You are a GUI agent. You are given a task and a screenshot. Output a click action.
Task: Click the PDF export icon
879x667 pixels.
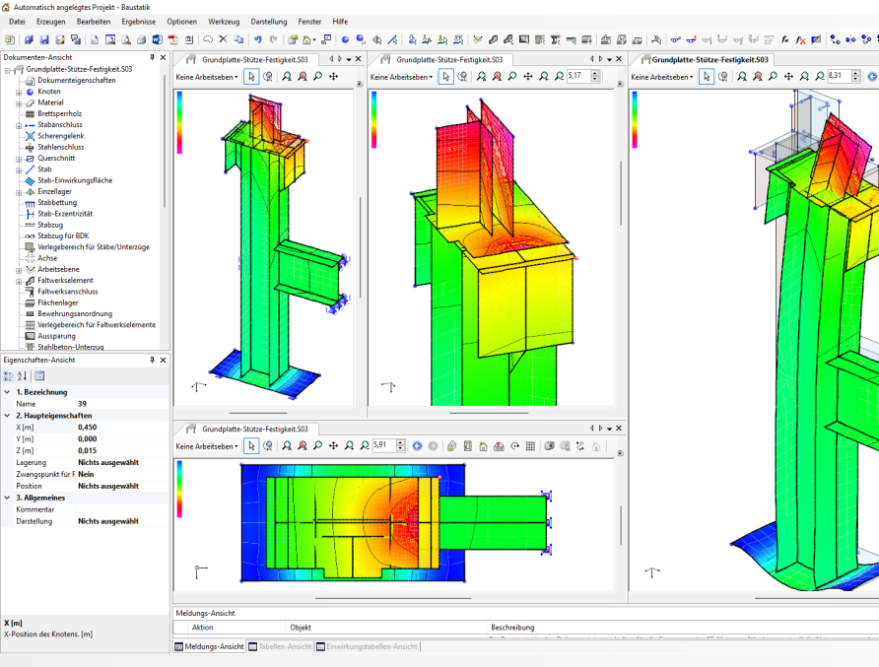tap(171, 39)
